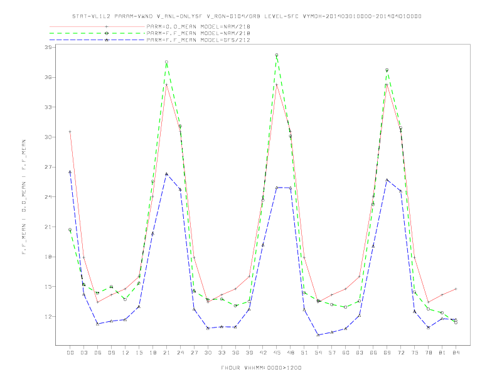Click y-axis tick label 15
Viewport: 497px width, 384px height.
point(48,287)
